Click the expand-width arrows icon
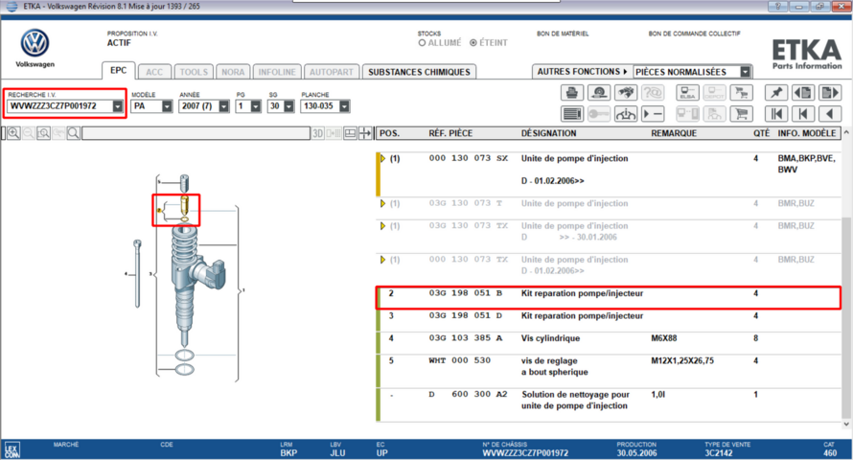Image resolution: width=853 pixels, height=460 pixels. [365, 133]
